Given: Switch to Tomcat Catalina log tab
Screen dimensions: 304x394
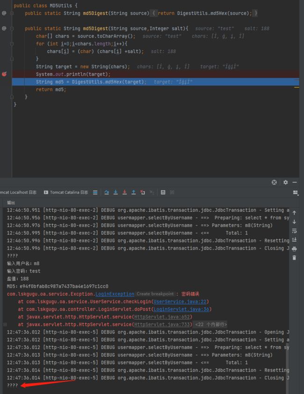Looking at the screenshot, I should [x=66, y=192].
